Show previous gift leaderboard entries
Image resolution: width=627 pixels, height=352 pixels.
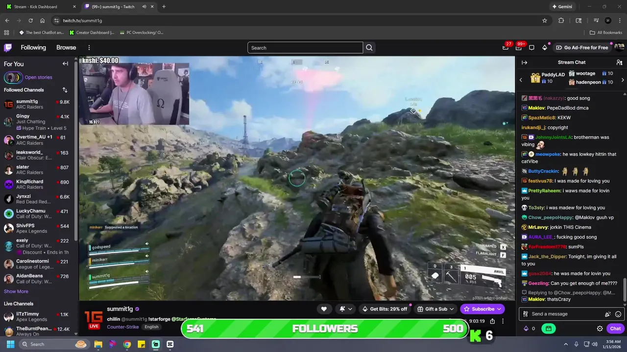pos(520,80)
